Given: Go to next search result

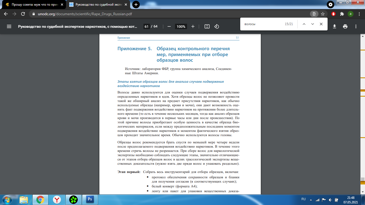Looking at the screenshot, I should click(x=312, y=24).
